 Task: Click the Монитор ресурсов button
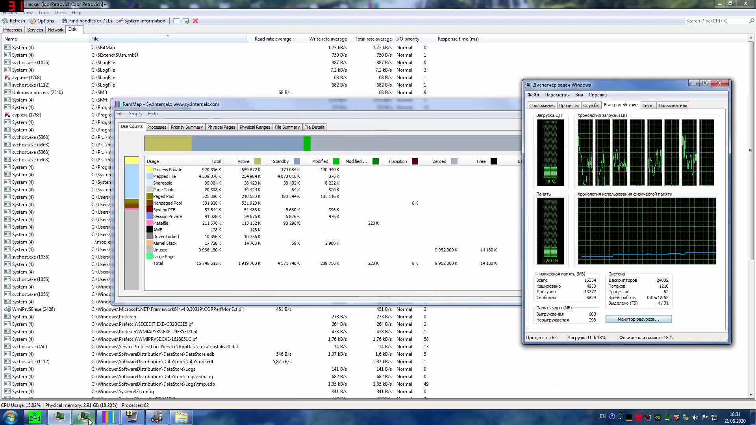point(638,319)
